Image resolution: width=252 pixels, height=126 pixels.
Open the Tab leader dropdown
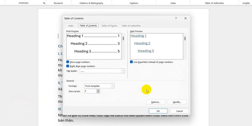pos(123,71)
